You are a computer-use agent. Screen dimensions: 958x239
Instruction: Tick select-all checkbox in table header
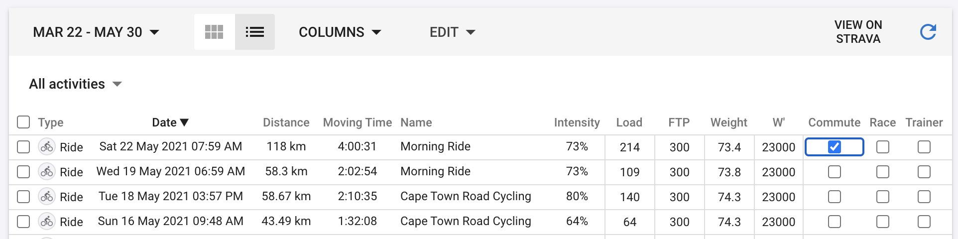(x=23, y=122)
